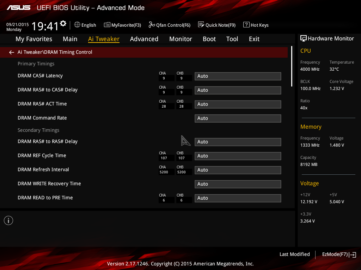Open MyFavorite(F3) list icon

click(x=107, y=25)
